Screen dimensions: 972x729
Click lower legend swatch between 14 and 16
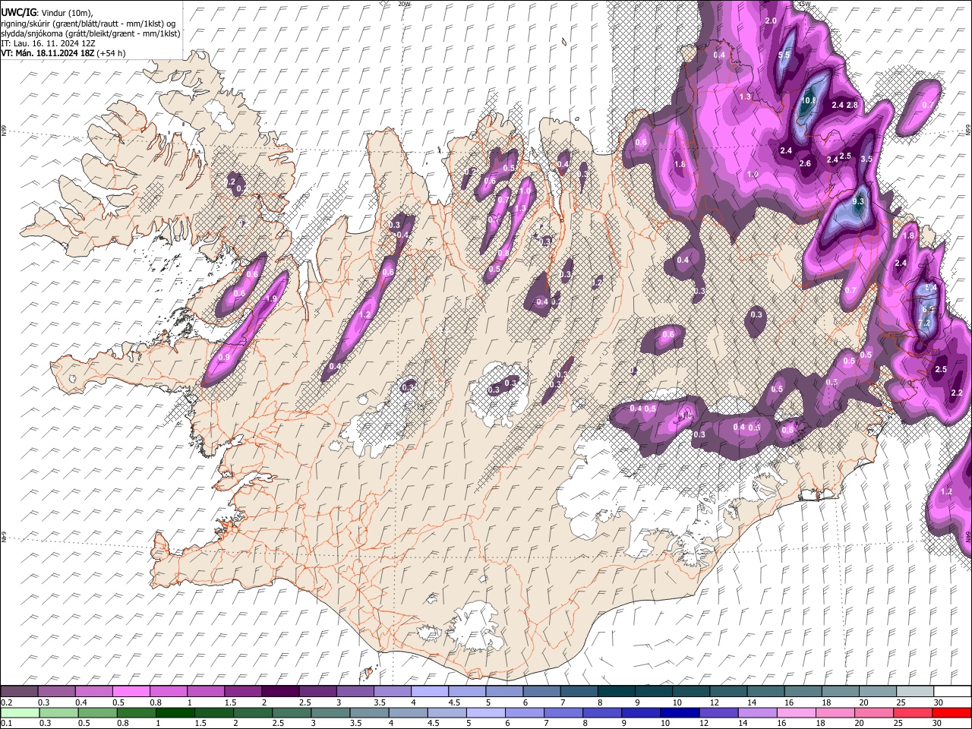tap(758, 712)
